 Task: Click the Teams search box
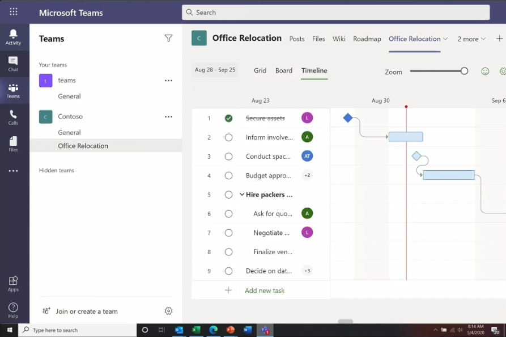pyautogui.click(x=335, y=12)
